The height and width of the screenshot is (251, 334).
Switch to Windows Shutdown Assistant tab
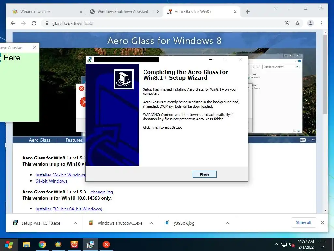[125, 12]
